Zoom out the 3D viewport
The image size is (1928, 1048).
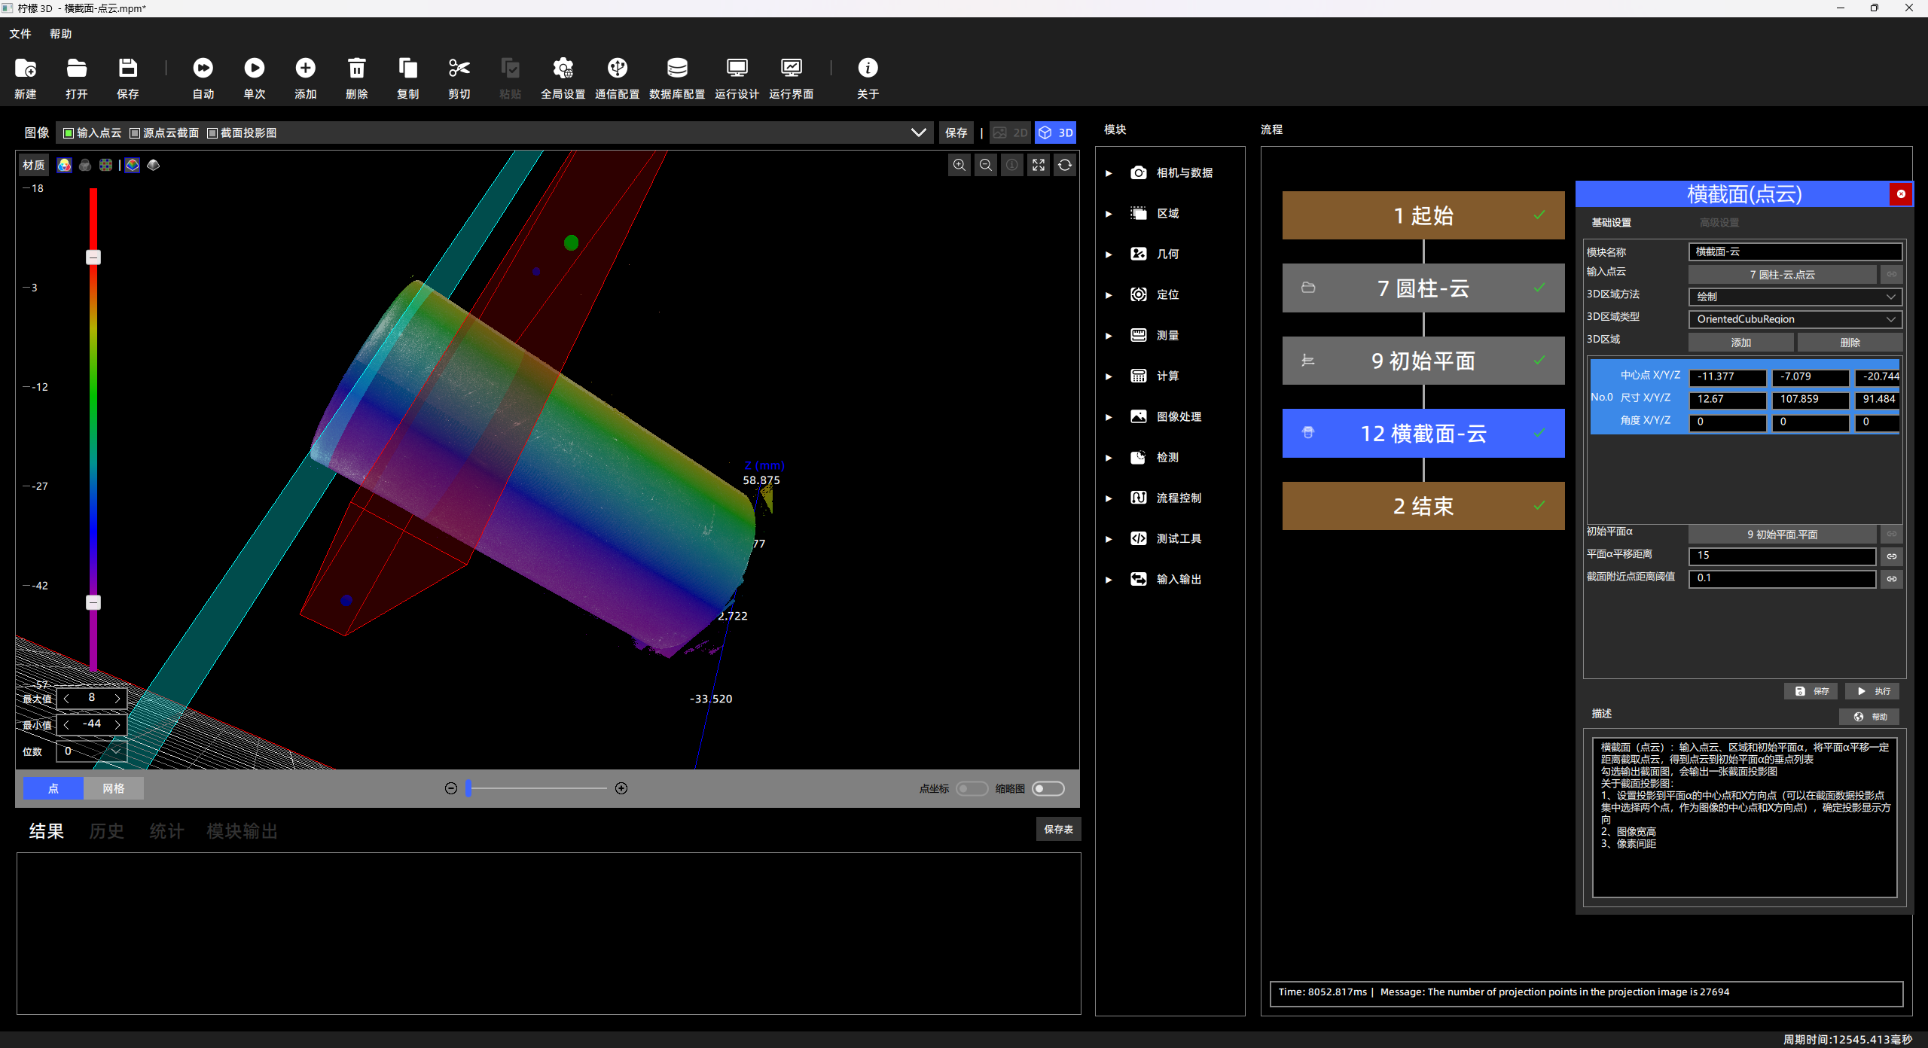986,165
